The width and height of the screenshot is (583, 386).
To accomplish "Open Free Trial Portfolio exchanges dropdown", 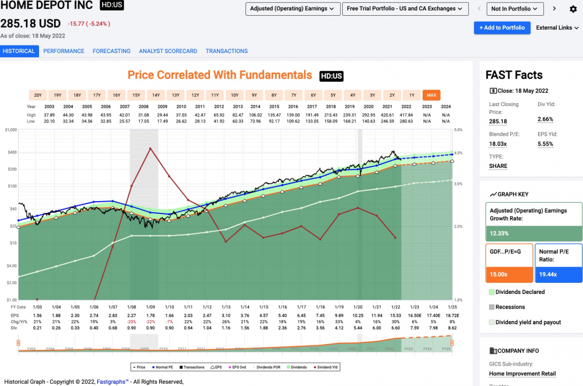I will [x=405, y=9].
